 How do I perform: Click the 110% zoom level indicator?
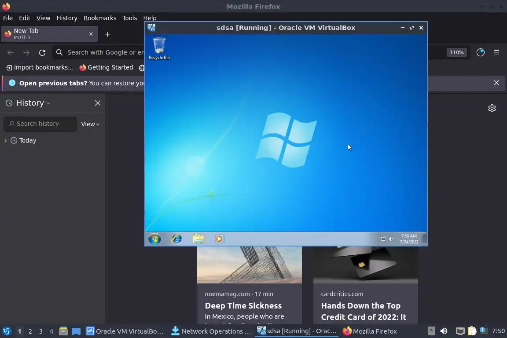[x=456, y=52]
